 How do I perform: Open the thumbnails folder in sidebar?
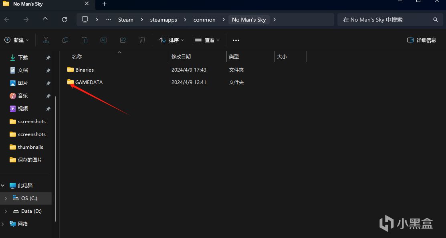30,147
